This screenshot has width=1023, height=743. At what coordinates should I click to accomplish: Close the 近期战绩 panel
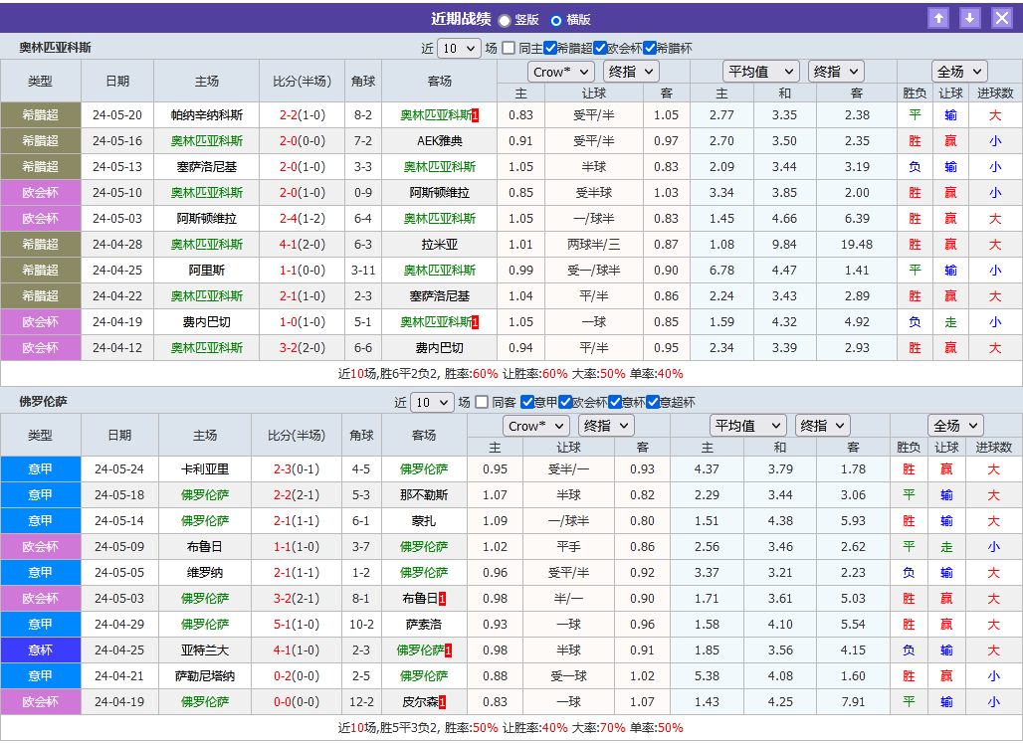point(1000,17)
